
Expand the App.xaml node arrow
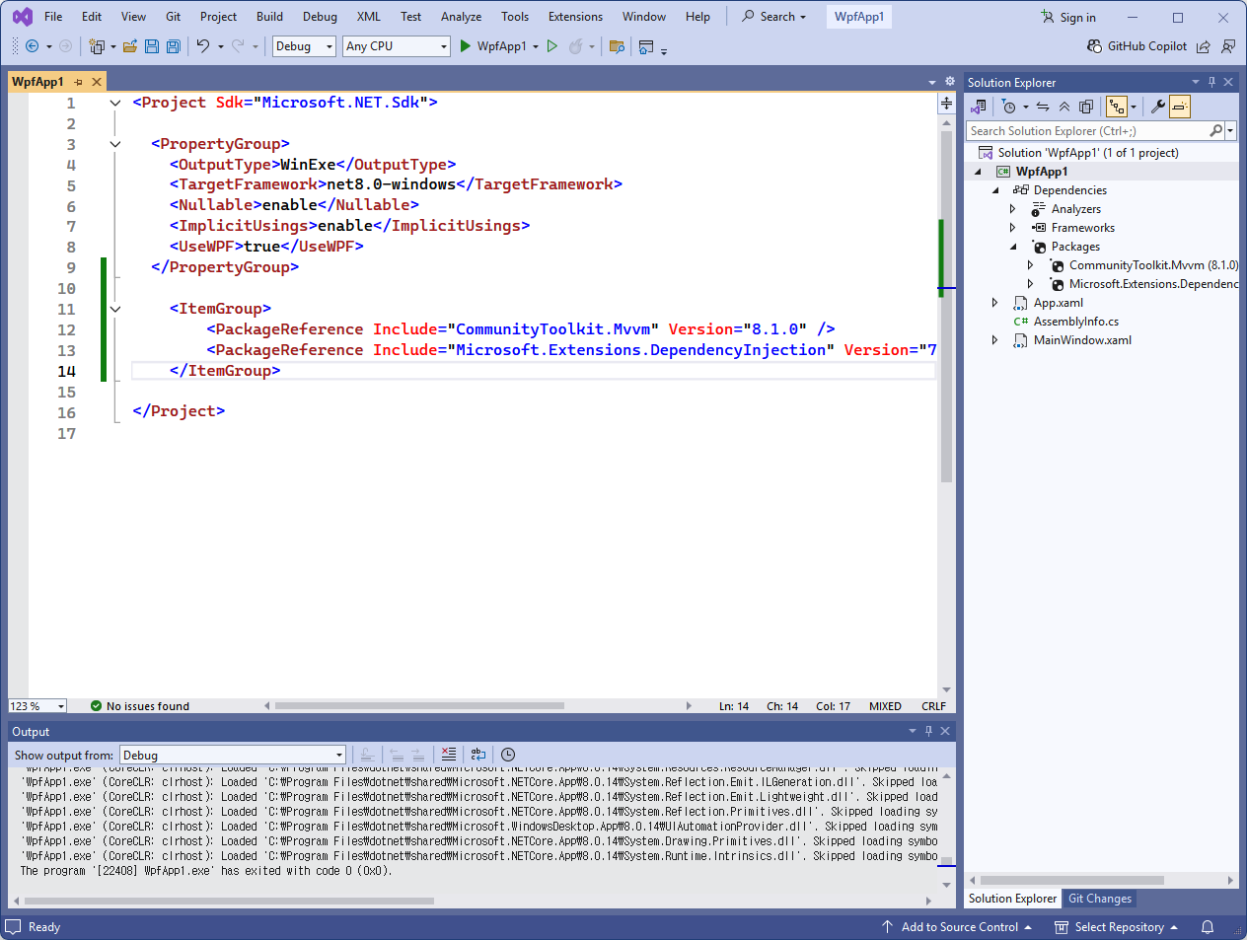(995, 303)
